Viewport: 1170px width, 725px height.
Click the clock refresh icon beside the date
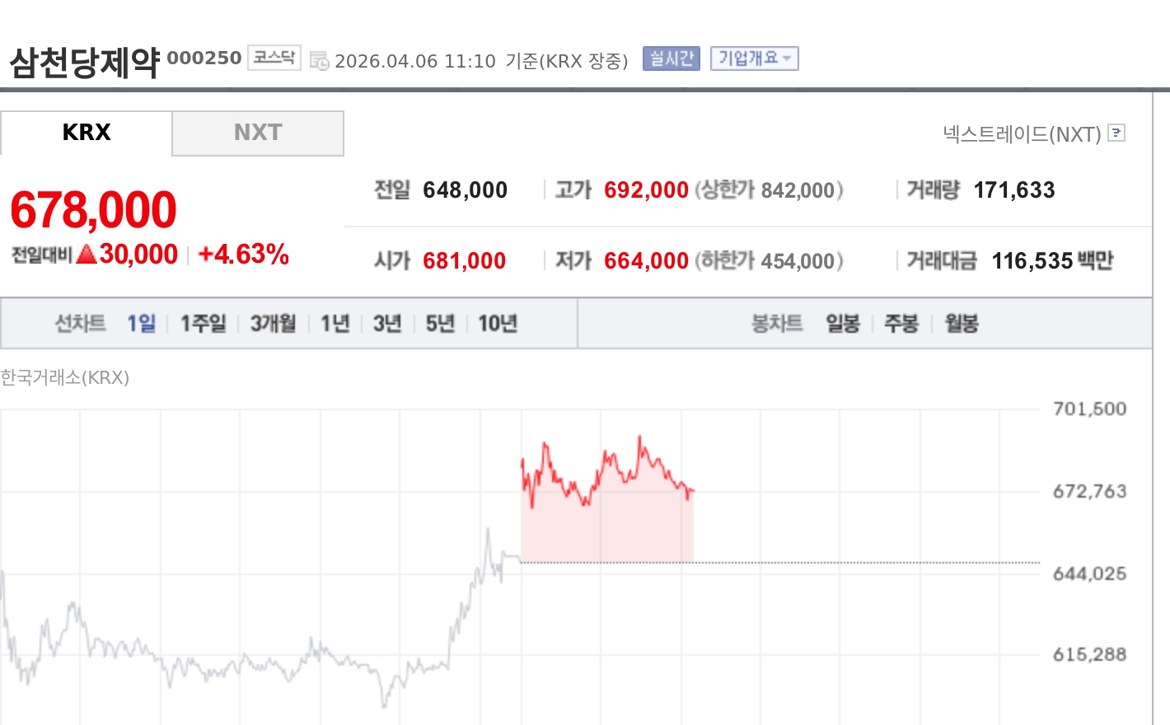click(x=321, y=59)
